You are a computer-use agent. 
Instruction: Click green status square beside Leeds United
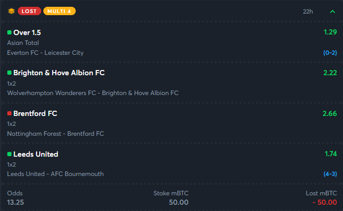[x=9, y=154]
